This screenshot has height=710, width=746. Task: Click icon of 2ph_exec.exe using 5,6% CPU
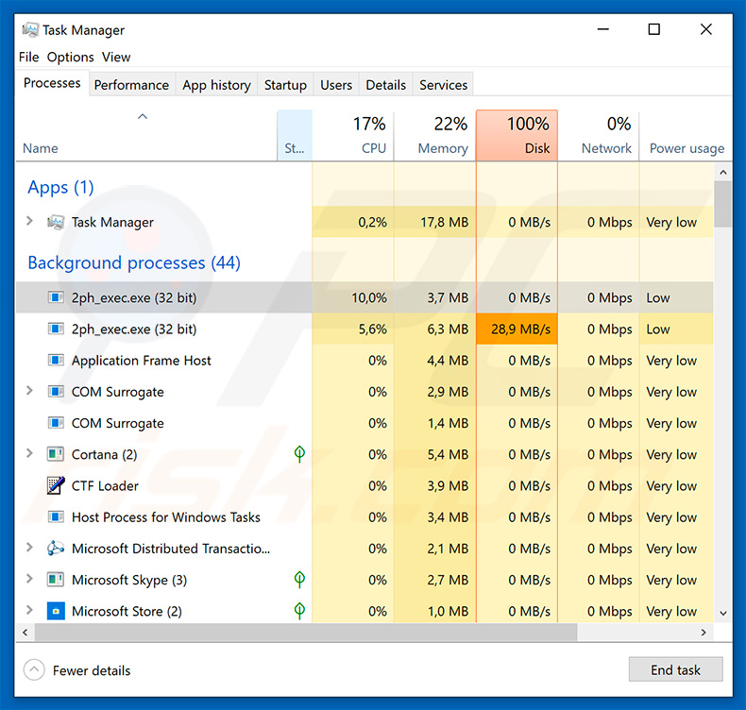click(x=56, y=330)
